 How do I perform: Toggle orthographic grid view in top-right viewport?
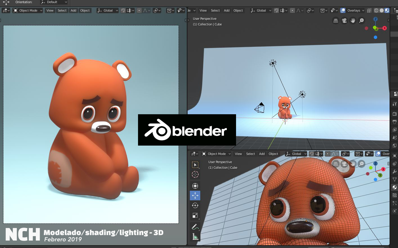[x=336, y=21]
